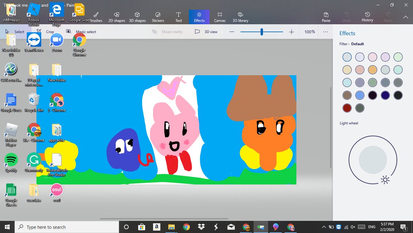This screenshot has height=233, width=413.
Task: Open the 3D library
Action: coord(241,17)
